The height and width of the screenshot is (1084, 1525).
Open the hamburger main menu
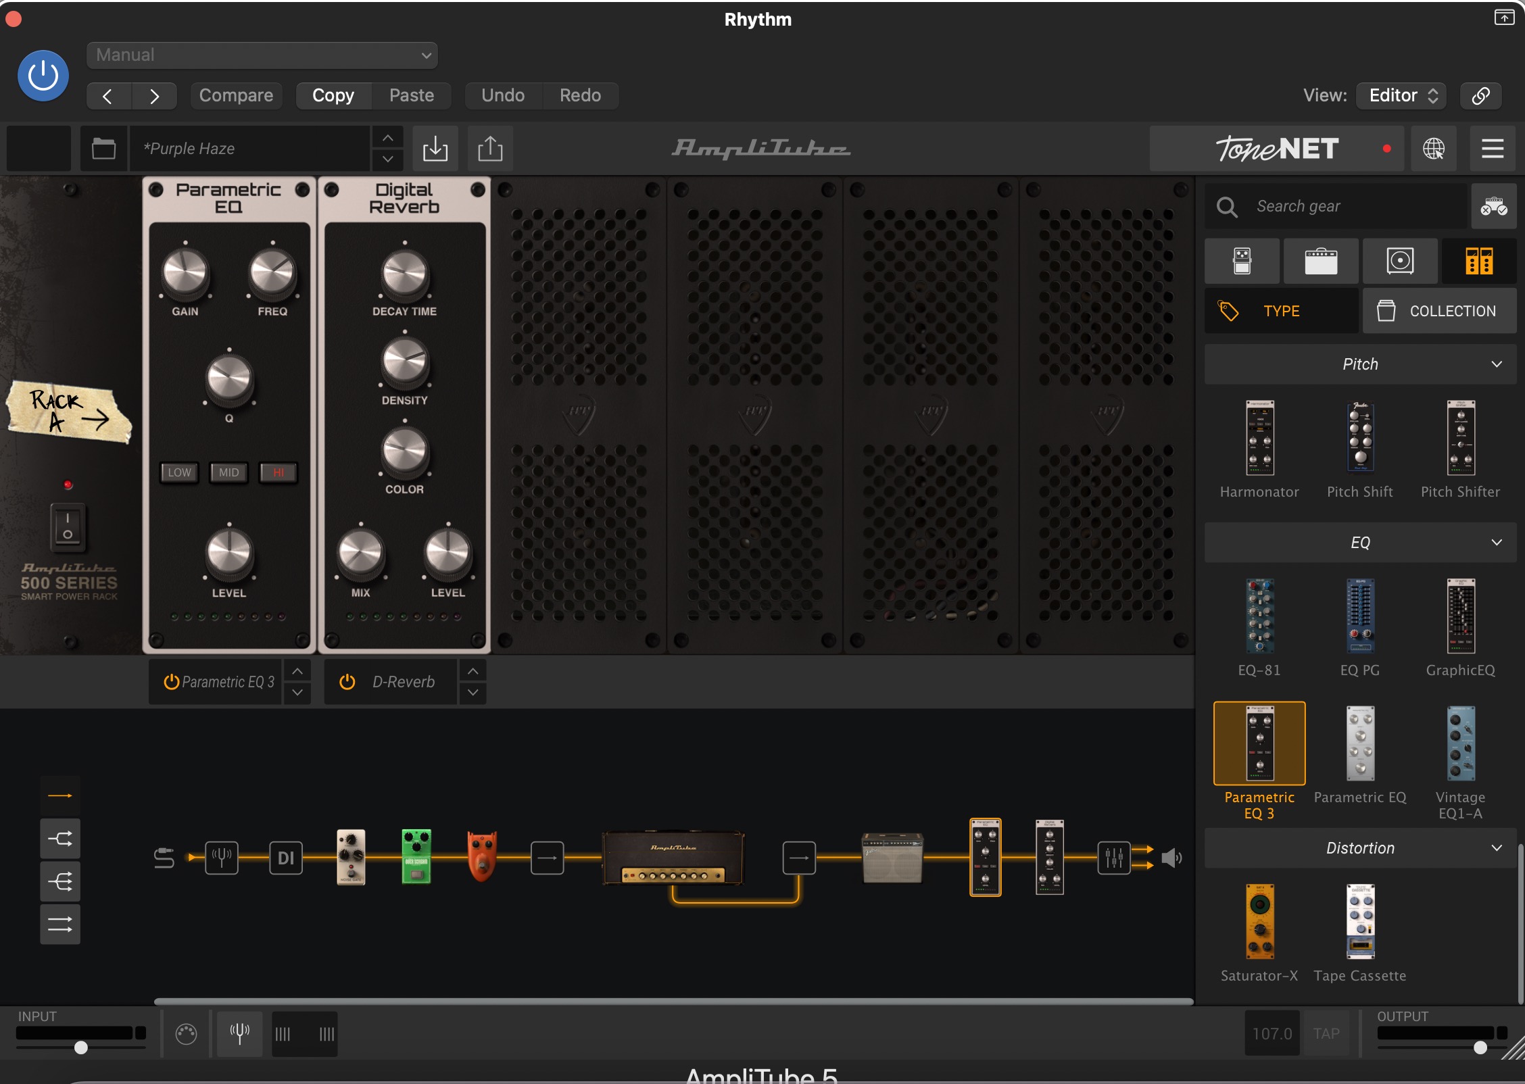[x=1493, y=148]
